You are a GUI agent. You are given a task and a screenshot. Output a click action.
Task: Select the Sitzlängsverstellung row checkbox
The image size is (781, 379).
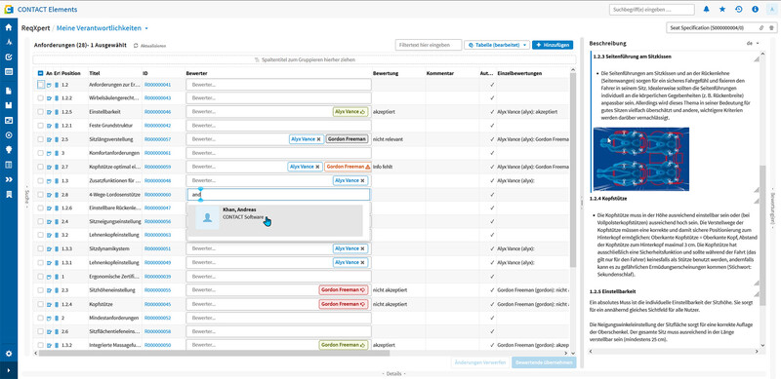click(x=40, y=139)
